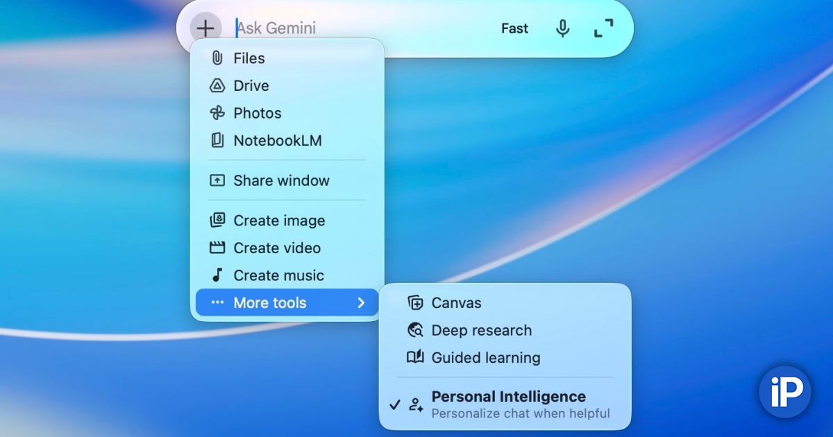
Task: Click the Personal Intelligence person-sparkle icon
Action: 416,404
